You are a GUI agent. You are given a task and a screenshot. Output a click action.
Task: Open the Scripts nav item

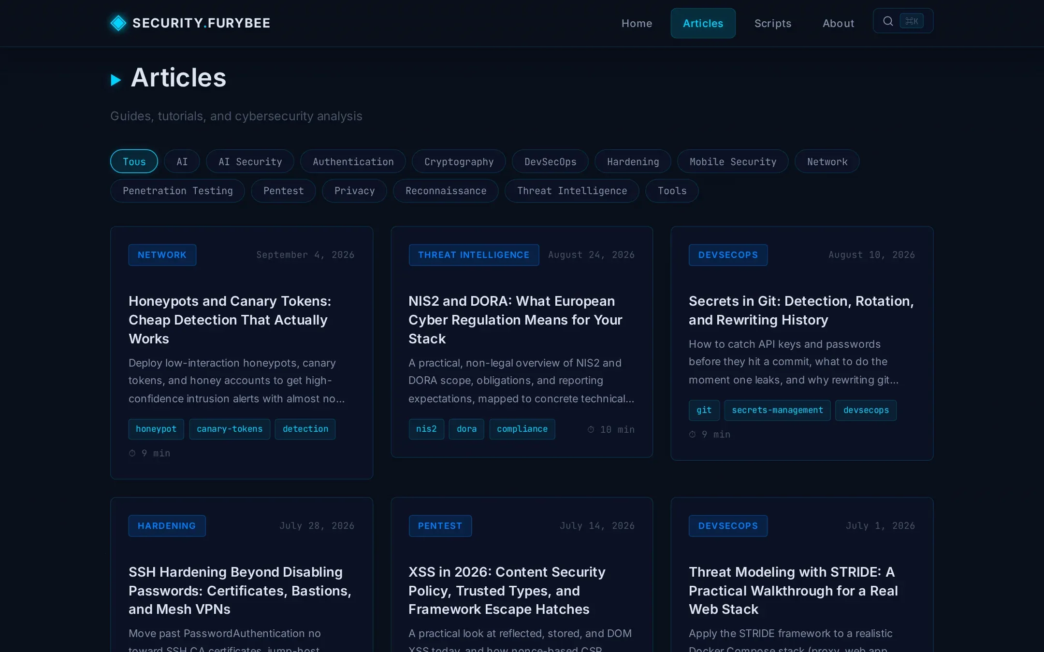coord(772,23)
